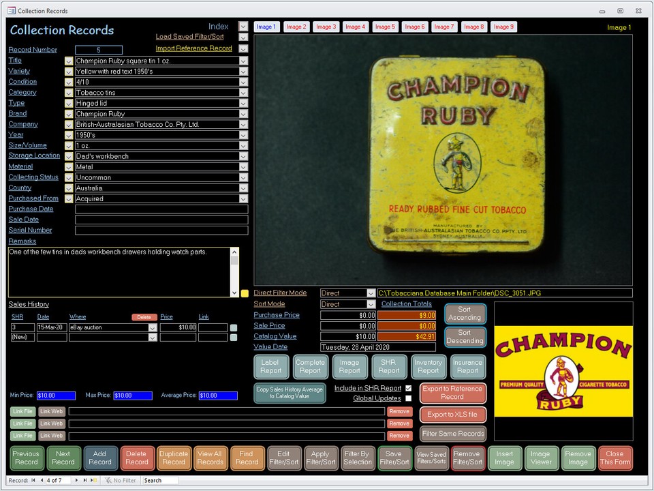Click the yellow sort icon beside Title
The width and height of the screenshot is (654, 491).
point(69,61)
